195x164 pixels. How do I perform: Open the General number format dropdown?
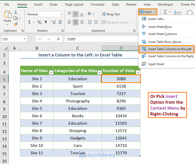pyautogui.click(x=60, y=15)
